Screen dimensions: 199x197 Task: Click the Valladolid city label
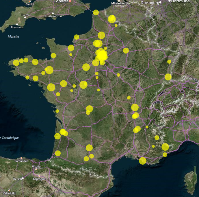pos(9,193)
